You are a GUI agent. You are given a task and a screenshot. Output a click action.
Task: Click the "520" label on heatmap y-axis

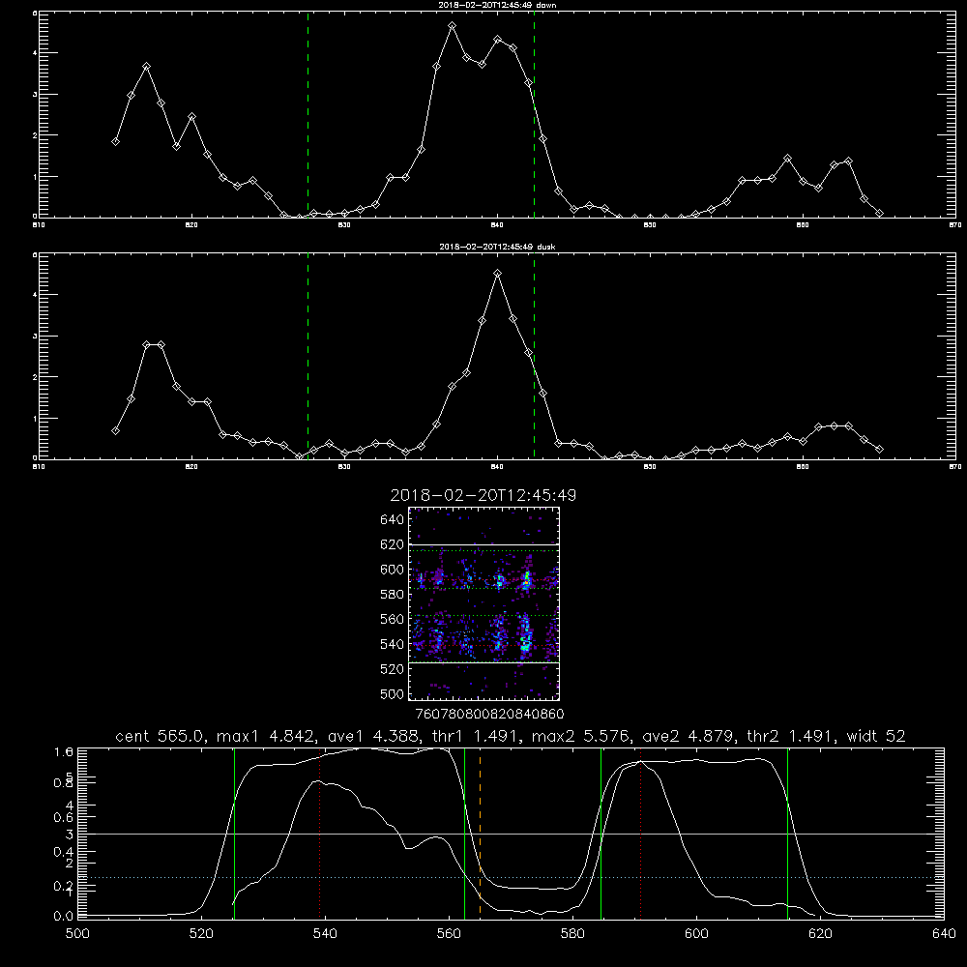(393, 669)
